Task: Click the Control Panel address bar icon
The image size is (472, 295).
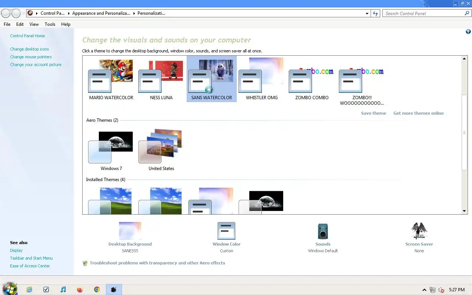Action: click(x=30, y=13)
